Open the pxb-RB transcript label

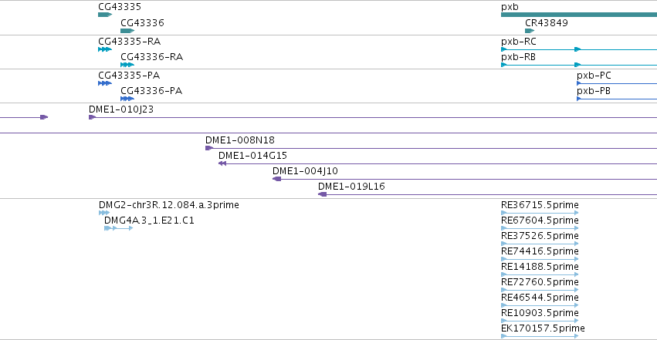pyautogui.click(x=518, y=57)
